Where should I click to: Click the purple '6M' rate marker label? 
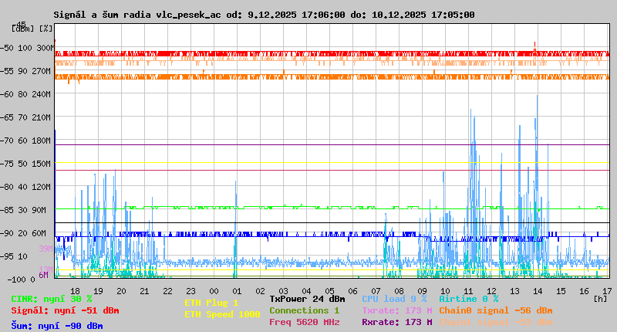click(x=43, y=275)
